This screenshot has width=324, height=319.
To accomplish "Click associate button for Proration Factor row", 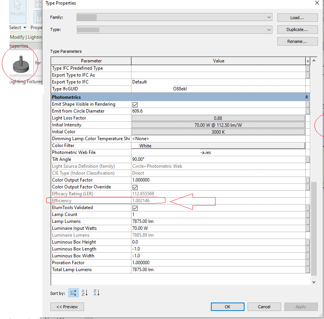I will 308,263.
